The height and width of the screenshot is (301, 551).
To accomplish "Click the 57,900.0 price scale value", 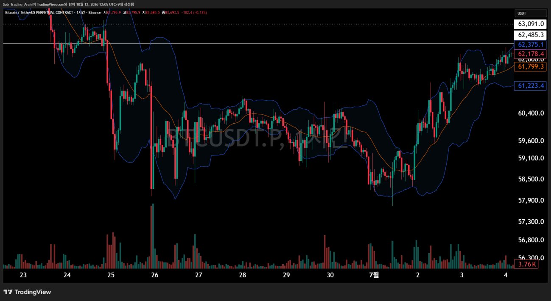I will [531, 200].
